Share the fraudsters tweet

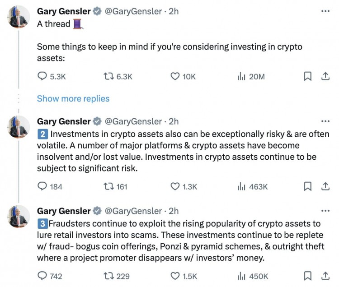pos(325,276)
